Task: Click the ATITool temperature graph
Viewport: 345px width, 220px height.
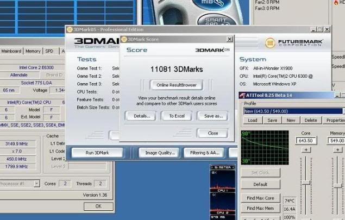Action: tap(265, 147)
